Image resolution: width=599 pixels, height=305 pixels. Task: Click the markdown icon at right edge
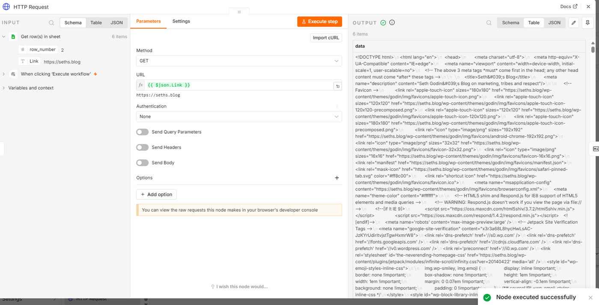coord(595,149)
